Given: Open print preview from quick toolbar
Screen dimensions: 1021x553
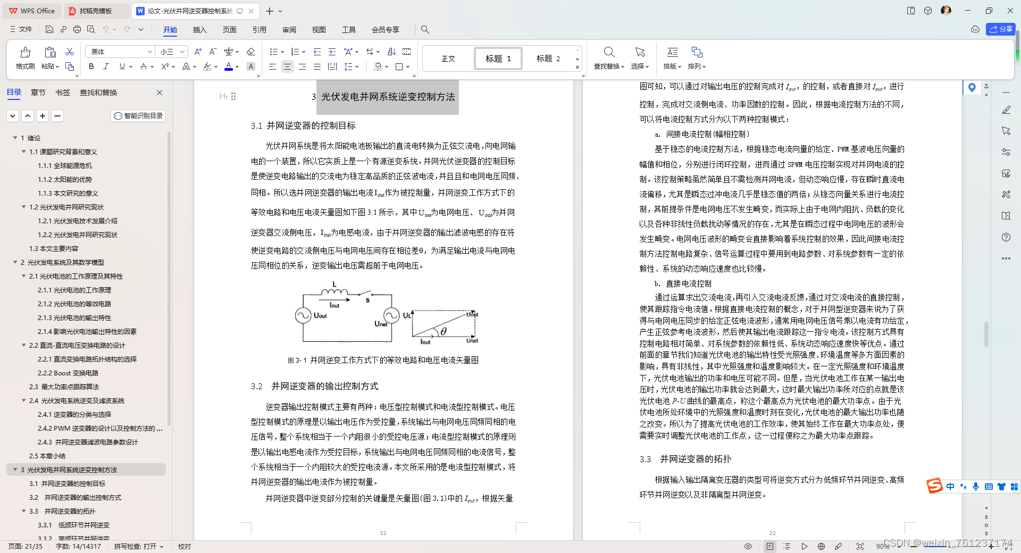Looking at the screenshot, I should click(x=91, y=29).
